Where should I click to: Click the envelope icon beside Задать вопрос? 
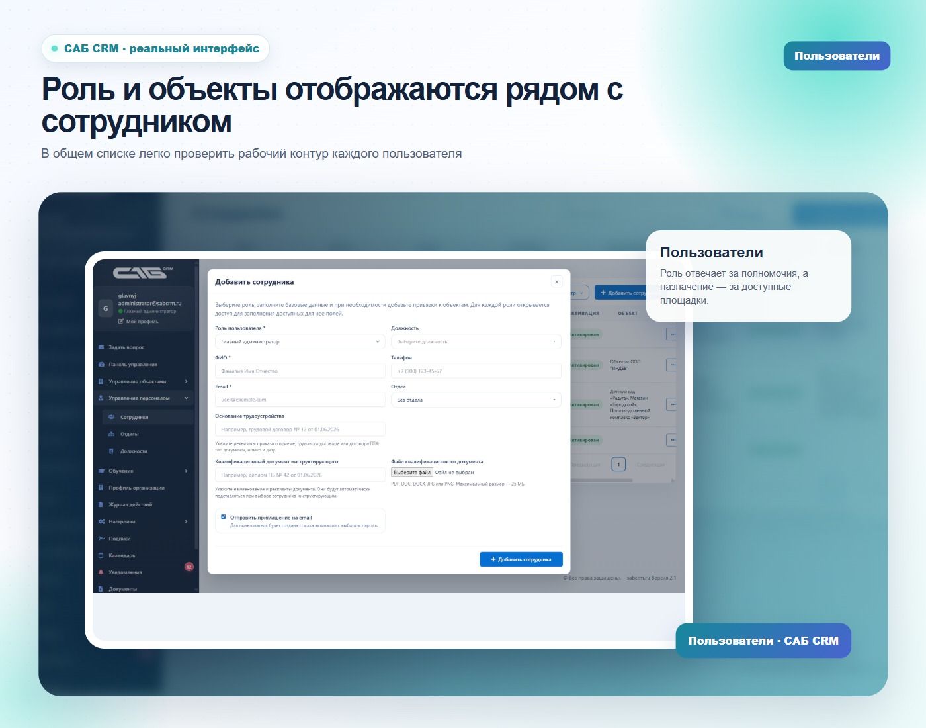(x=101, y=347)
